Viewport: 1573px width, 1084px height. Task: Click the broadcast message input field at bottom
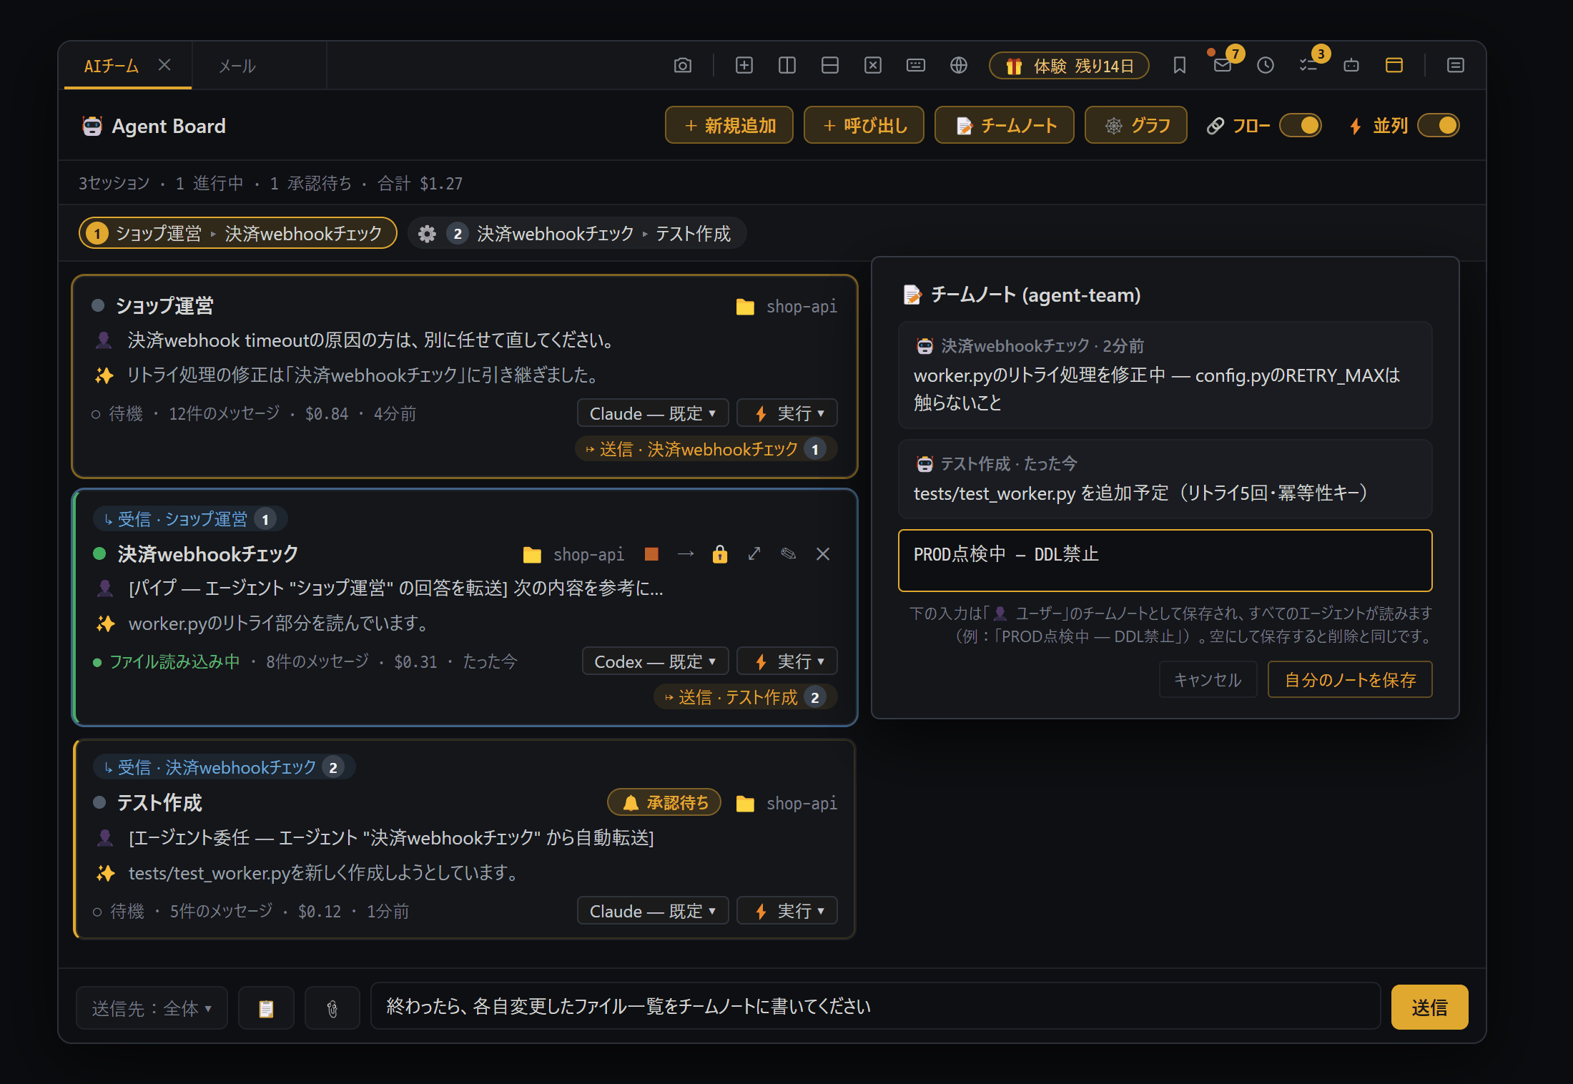[x=876, y=1007]
